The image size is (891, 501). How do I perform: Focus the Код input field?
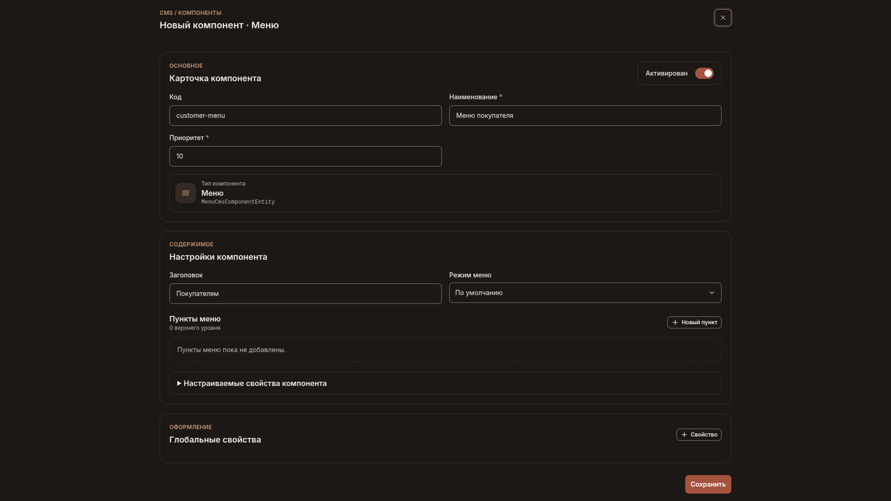pos(305,116)
